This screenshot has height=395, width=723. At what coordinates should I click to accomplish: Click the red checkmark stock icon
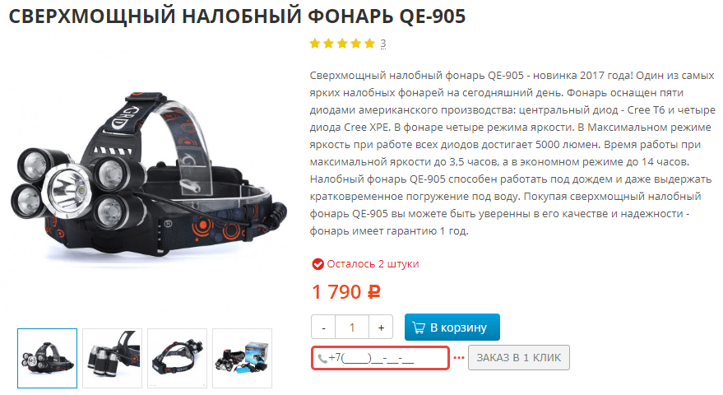(x=317, y=264)
